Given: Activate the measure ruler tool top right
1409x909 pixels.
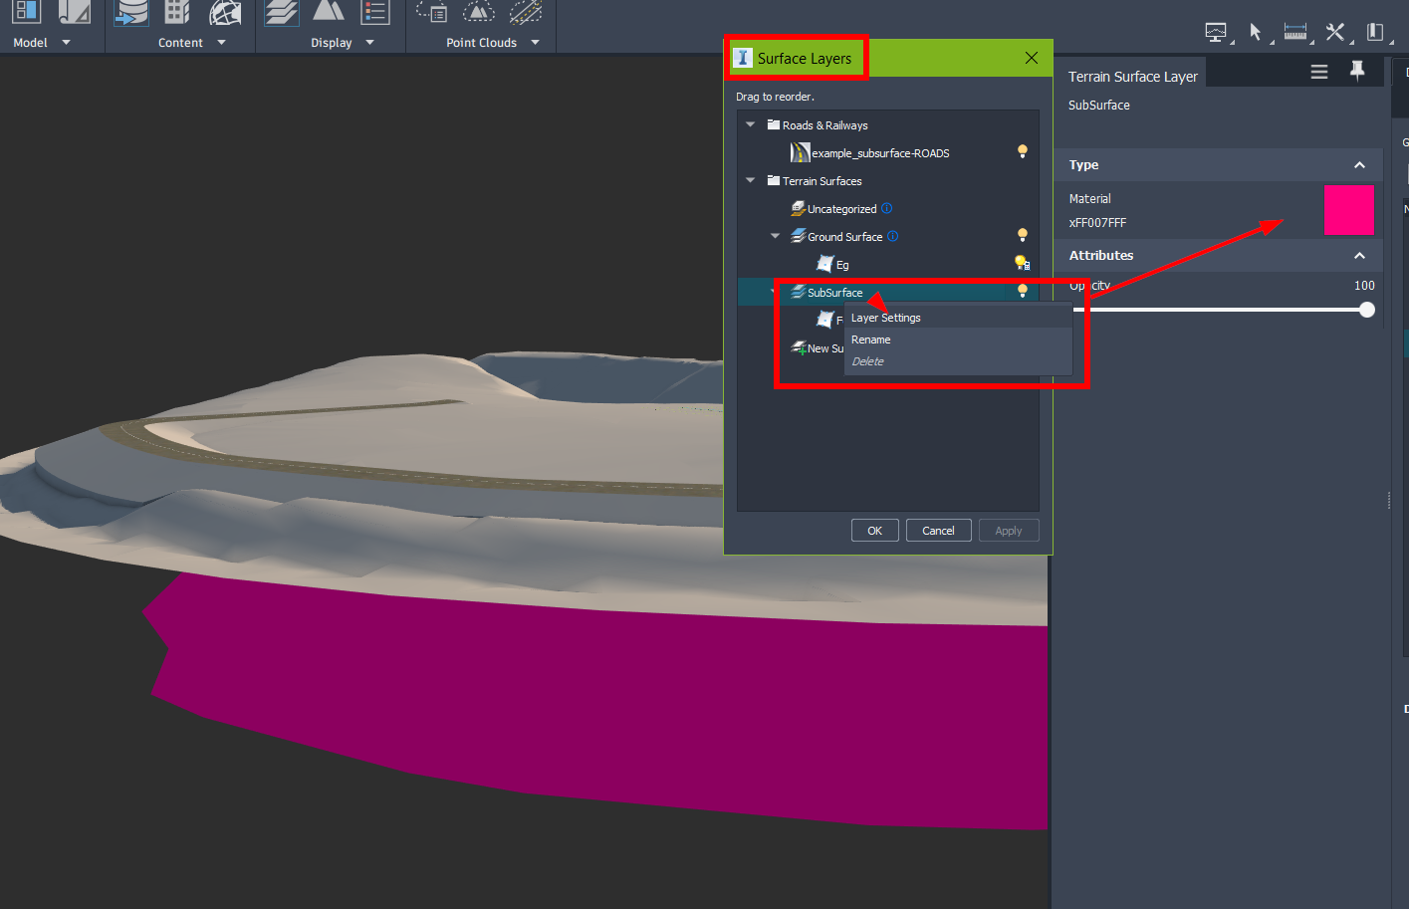Looking at the screenshot, I should pyautogui.click(x=1295, y=32).
